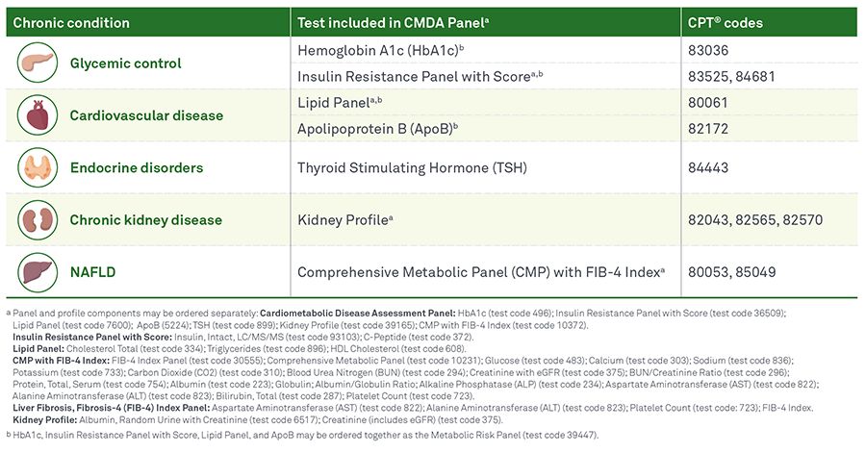Viewport: 866px width, 453px height.
Task: Click Comprehensive Metabolic Panel with FIB-4 Index
Action: [481, 272]
